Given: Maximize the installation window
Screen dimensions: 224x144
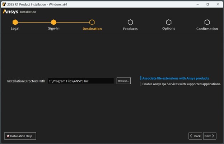Looking at the screenshot, I should pos(208,4).
